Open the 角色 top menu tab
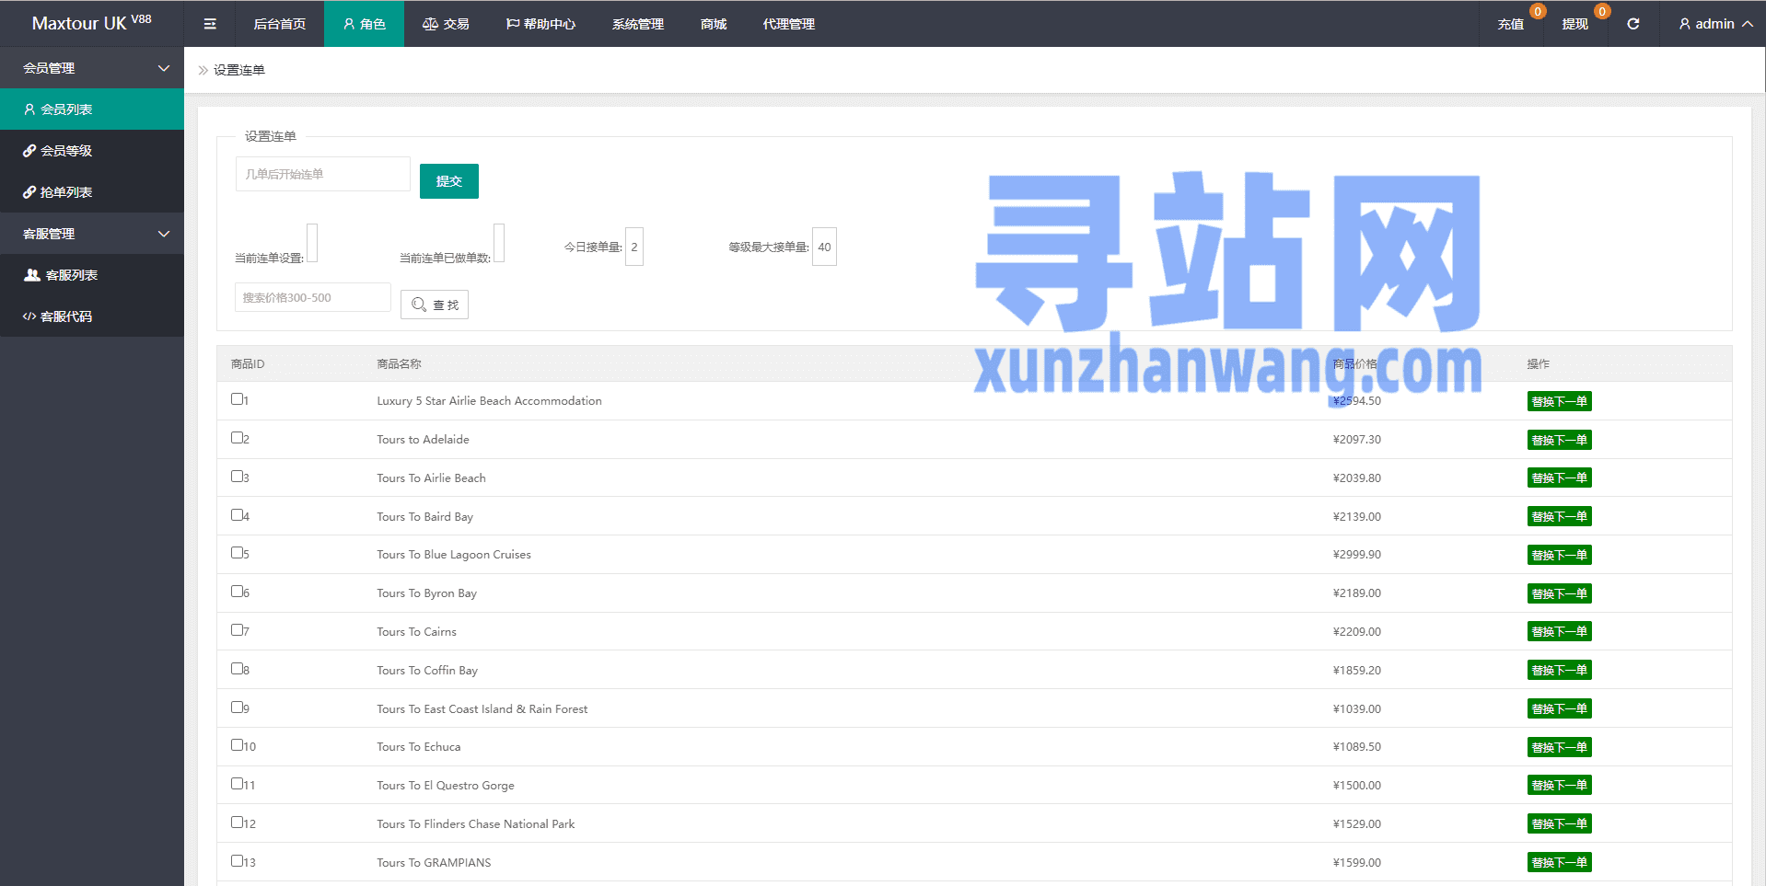1766x886 pixels. 364,24
